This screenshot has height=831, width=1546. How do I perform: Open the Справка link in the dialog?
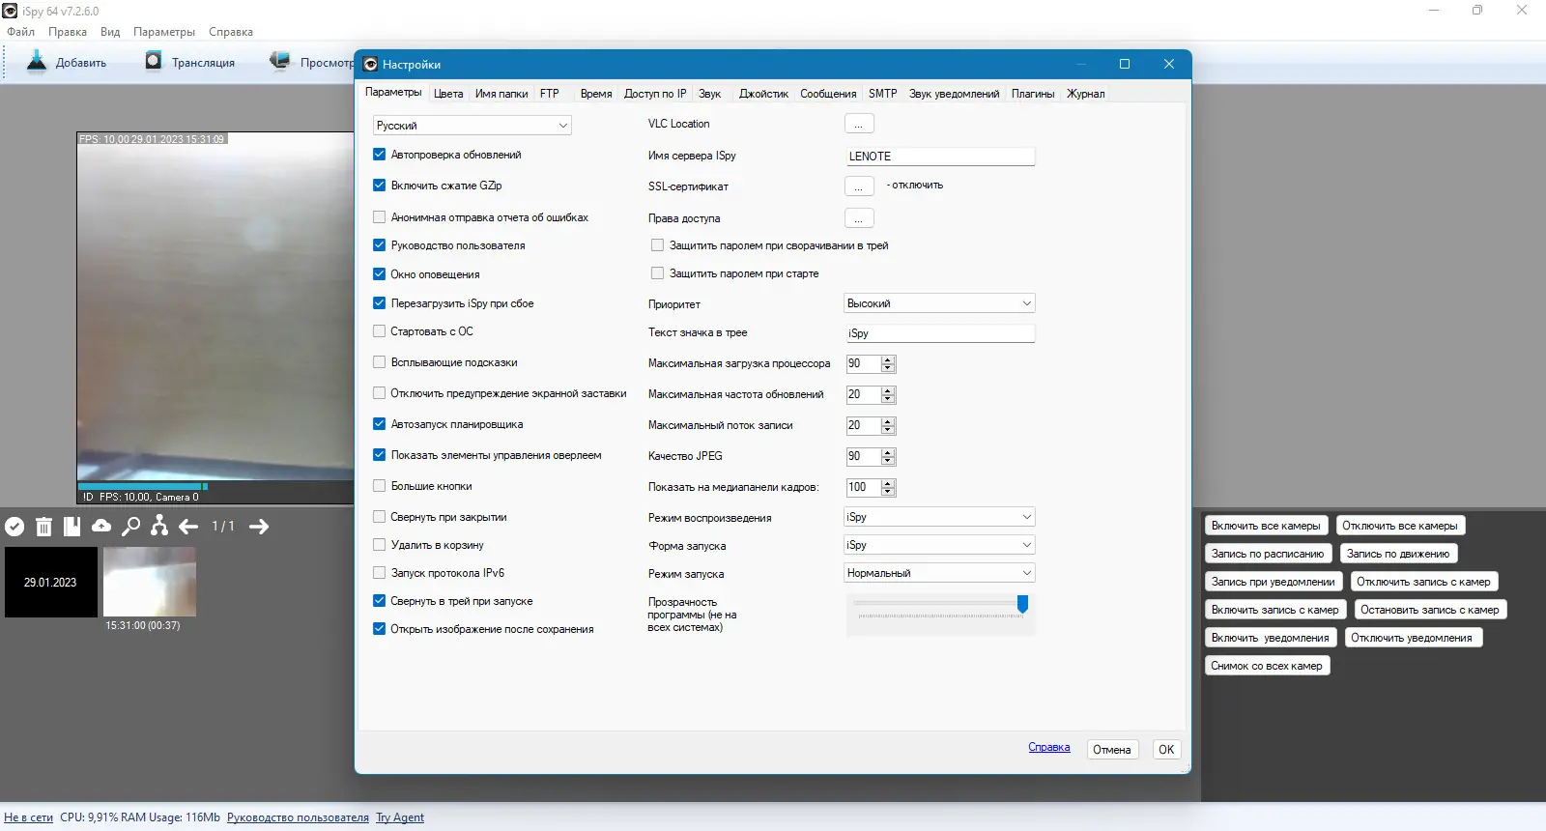tap(1049, 747)
